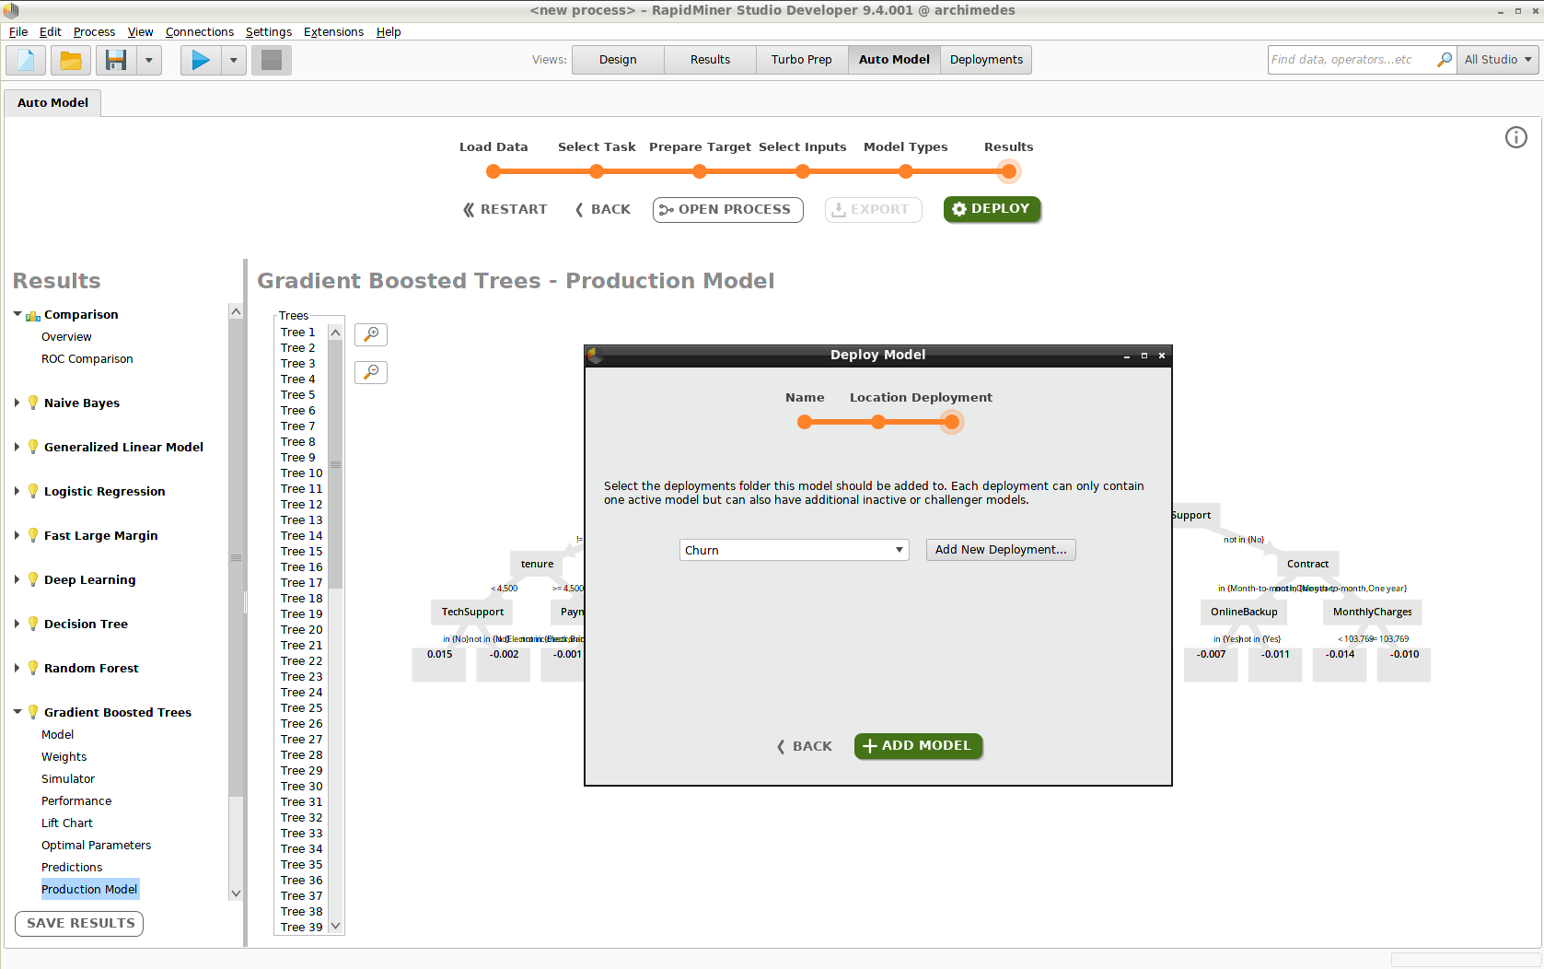Click the Generalized Linear Model lightbulb icon

pos(33,447)
